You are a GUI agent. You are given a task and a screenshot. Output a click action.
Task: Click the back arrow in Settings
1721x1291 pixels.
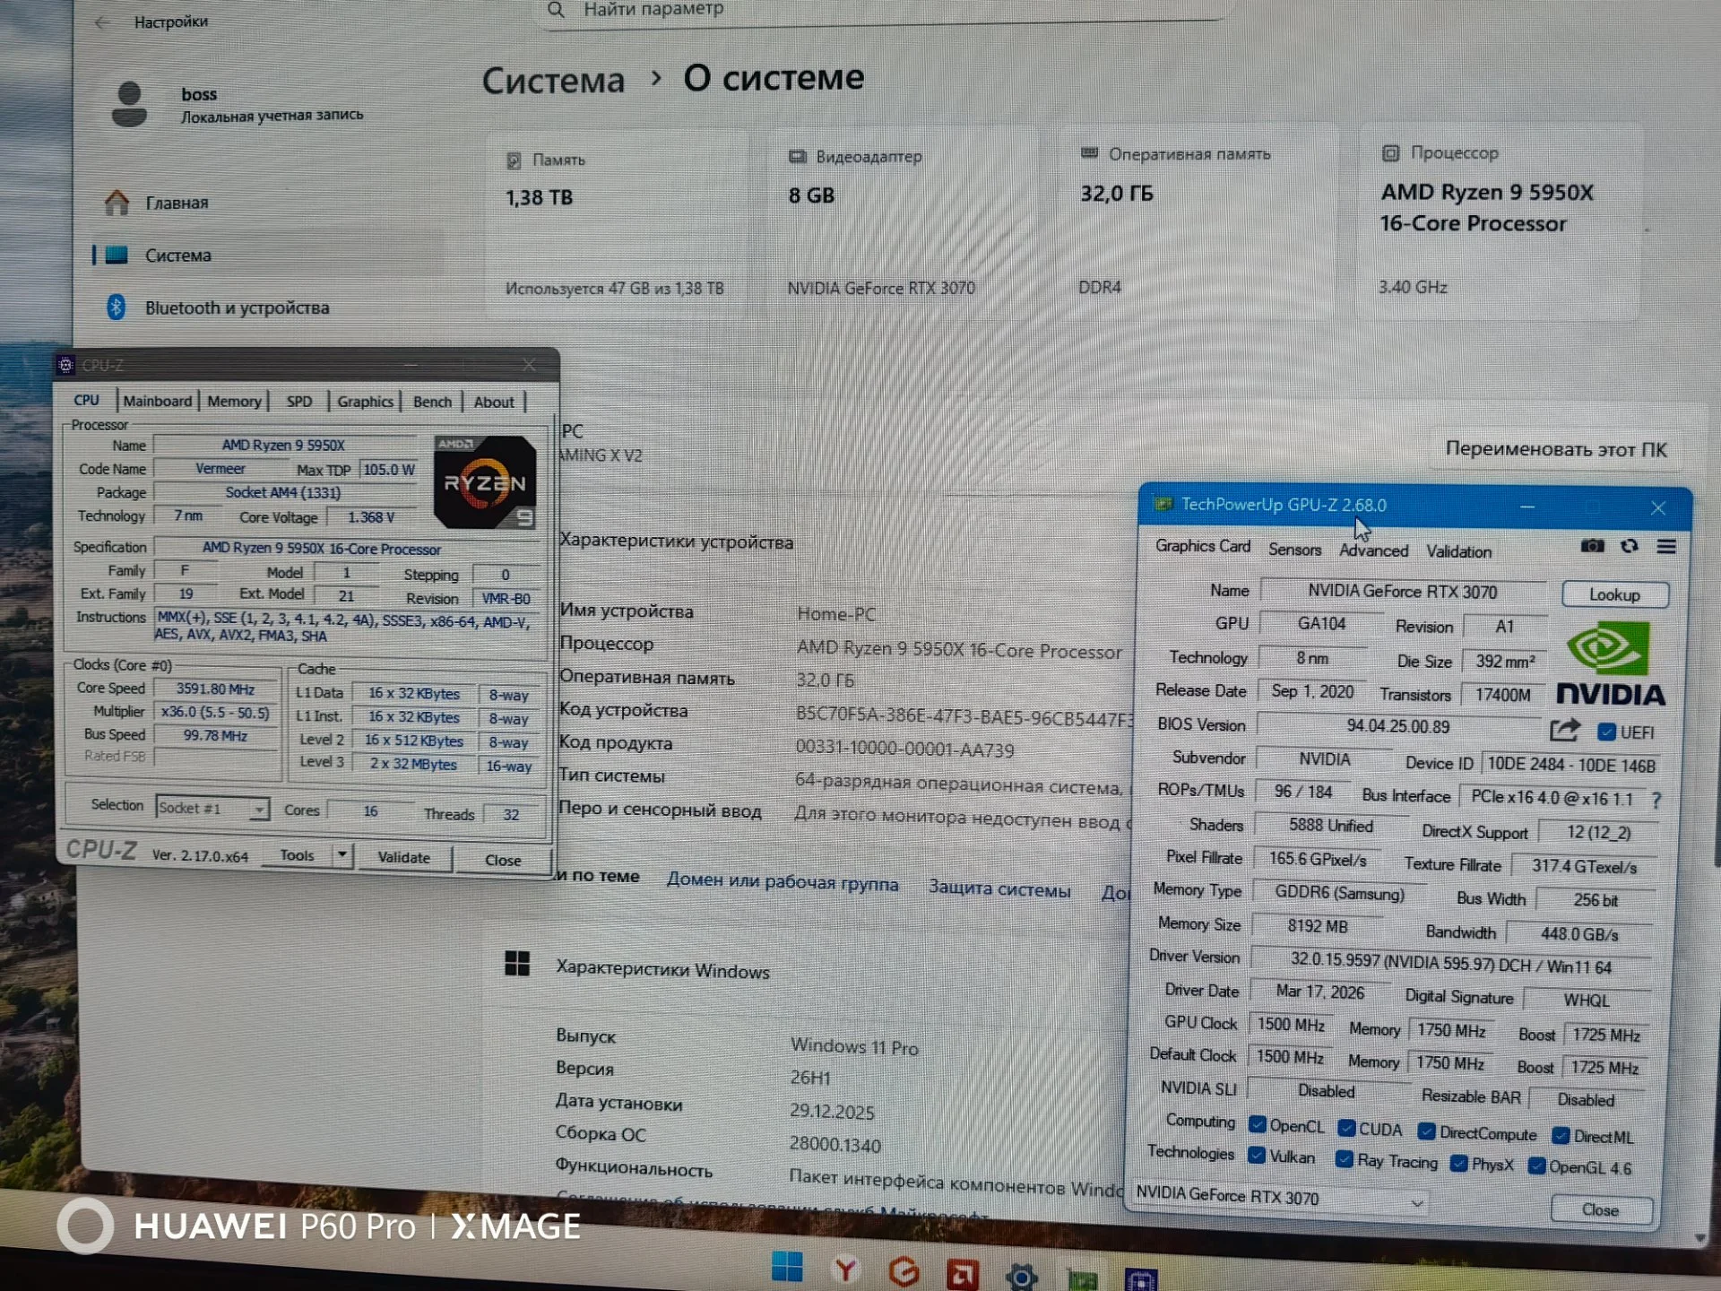pyautogui.click(x=102, y=22)
